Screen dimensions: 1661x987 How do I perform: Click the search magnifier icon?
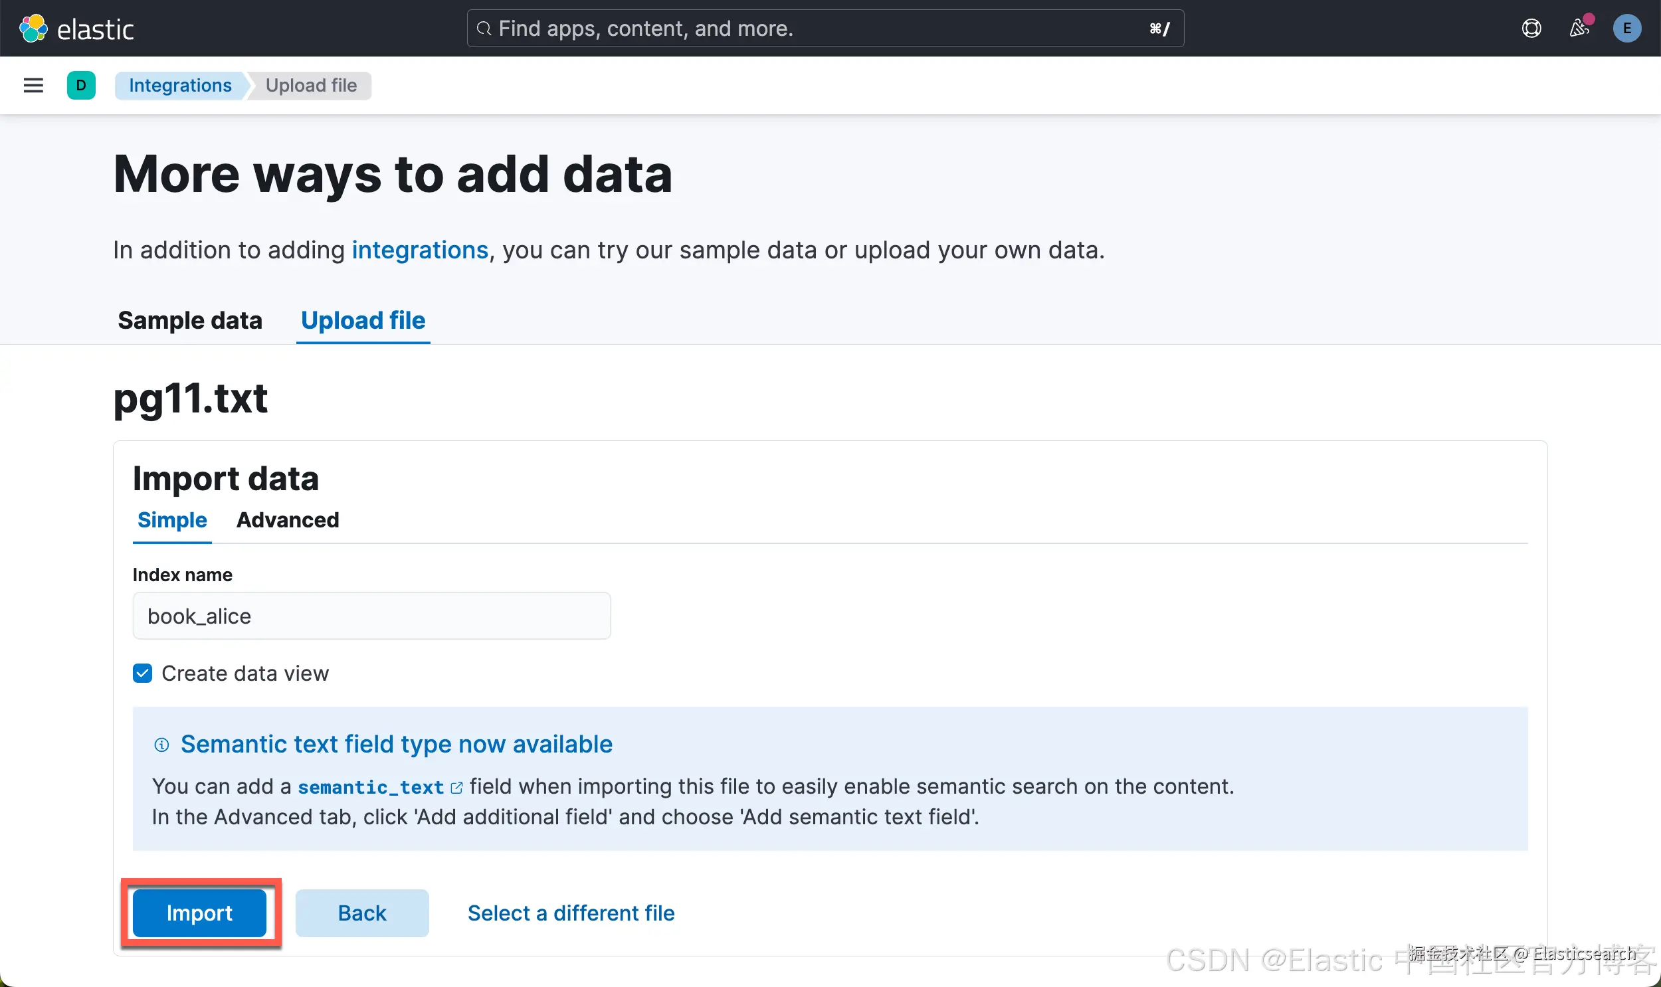click(x=484, y=29)
